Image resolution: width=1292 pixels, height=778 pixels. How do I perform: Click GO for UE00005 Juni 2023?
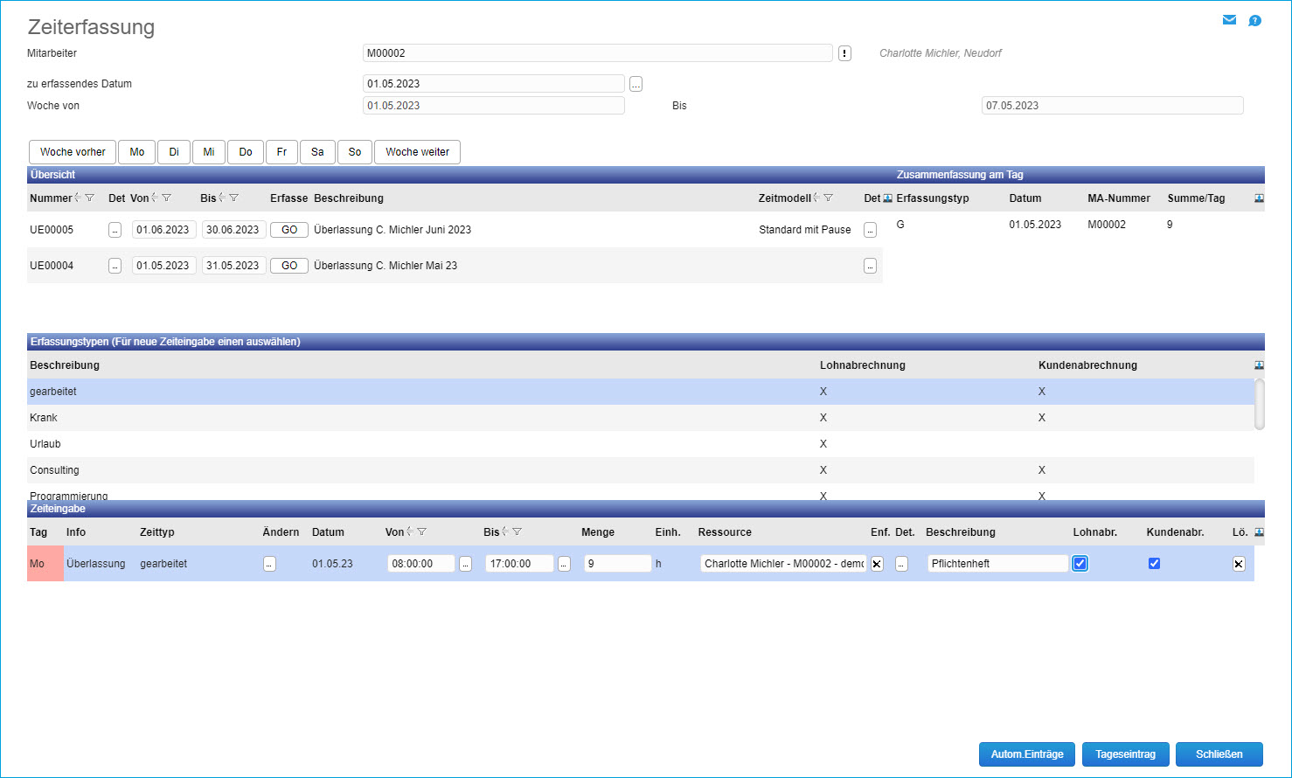[x=289, y=230]
